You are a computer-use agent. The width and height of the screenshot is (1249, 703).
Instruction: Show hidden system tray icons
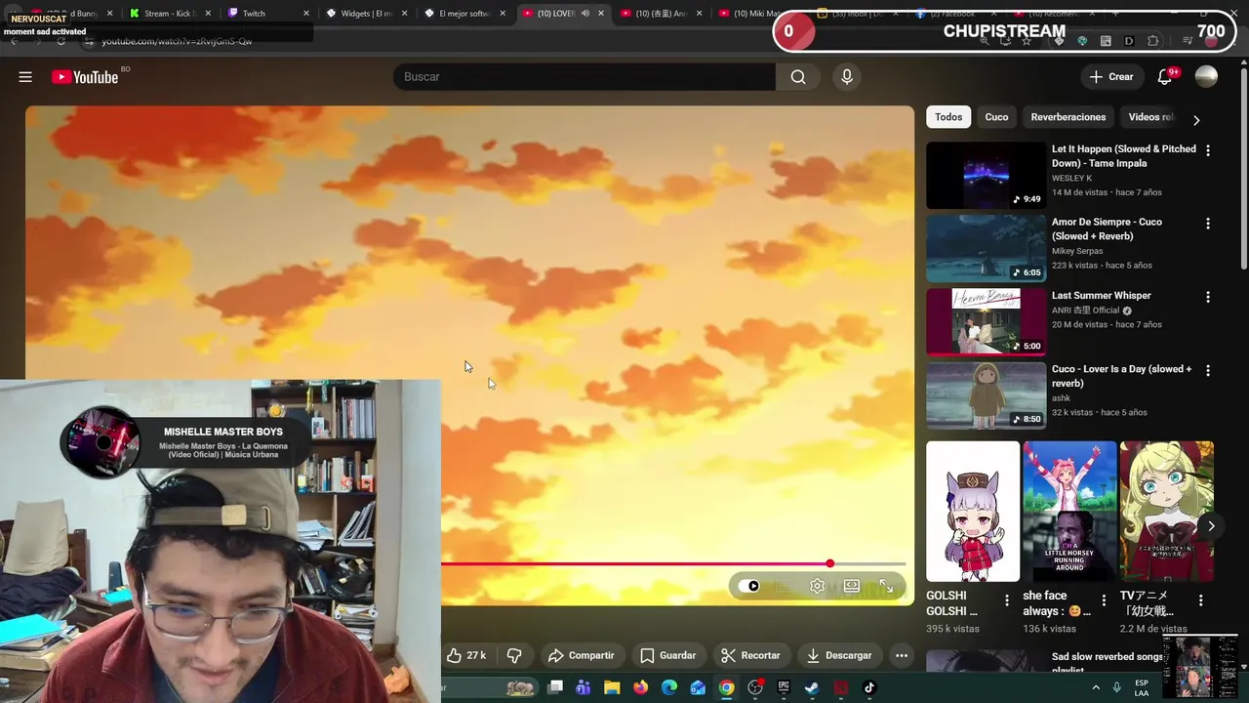[1096, 687]
